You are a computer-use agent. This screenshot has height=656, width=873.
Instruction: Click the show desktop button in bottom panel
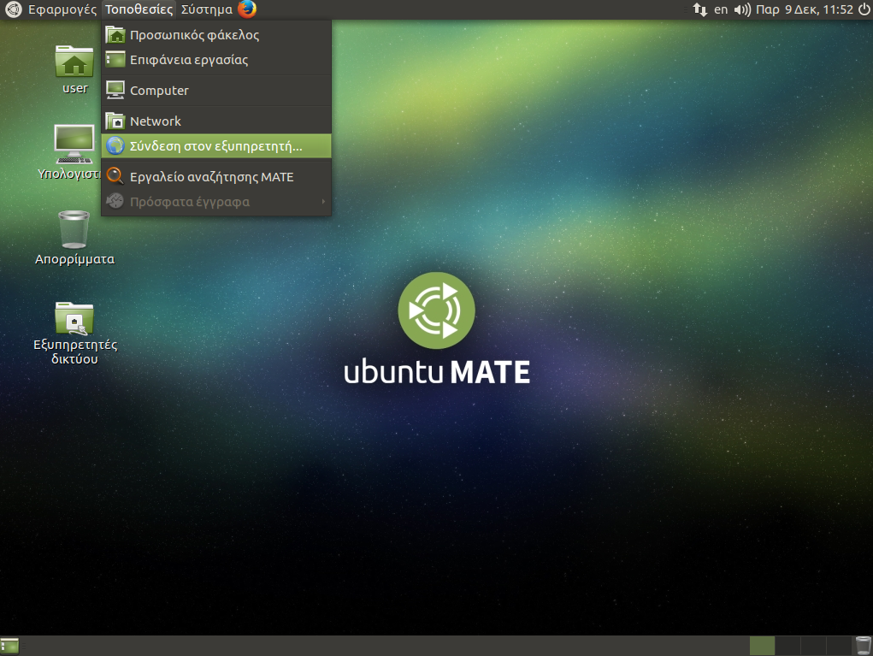point(10,646)
